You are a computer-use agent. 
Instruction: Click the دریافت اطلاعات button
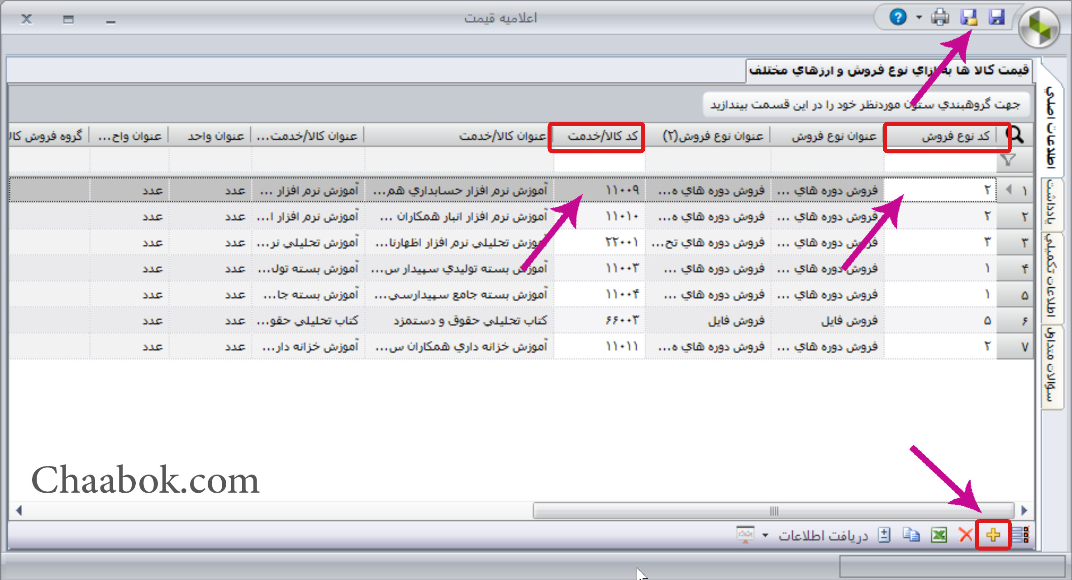(x=823, y=536)
